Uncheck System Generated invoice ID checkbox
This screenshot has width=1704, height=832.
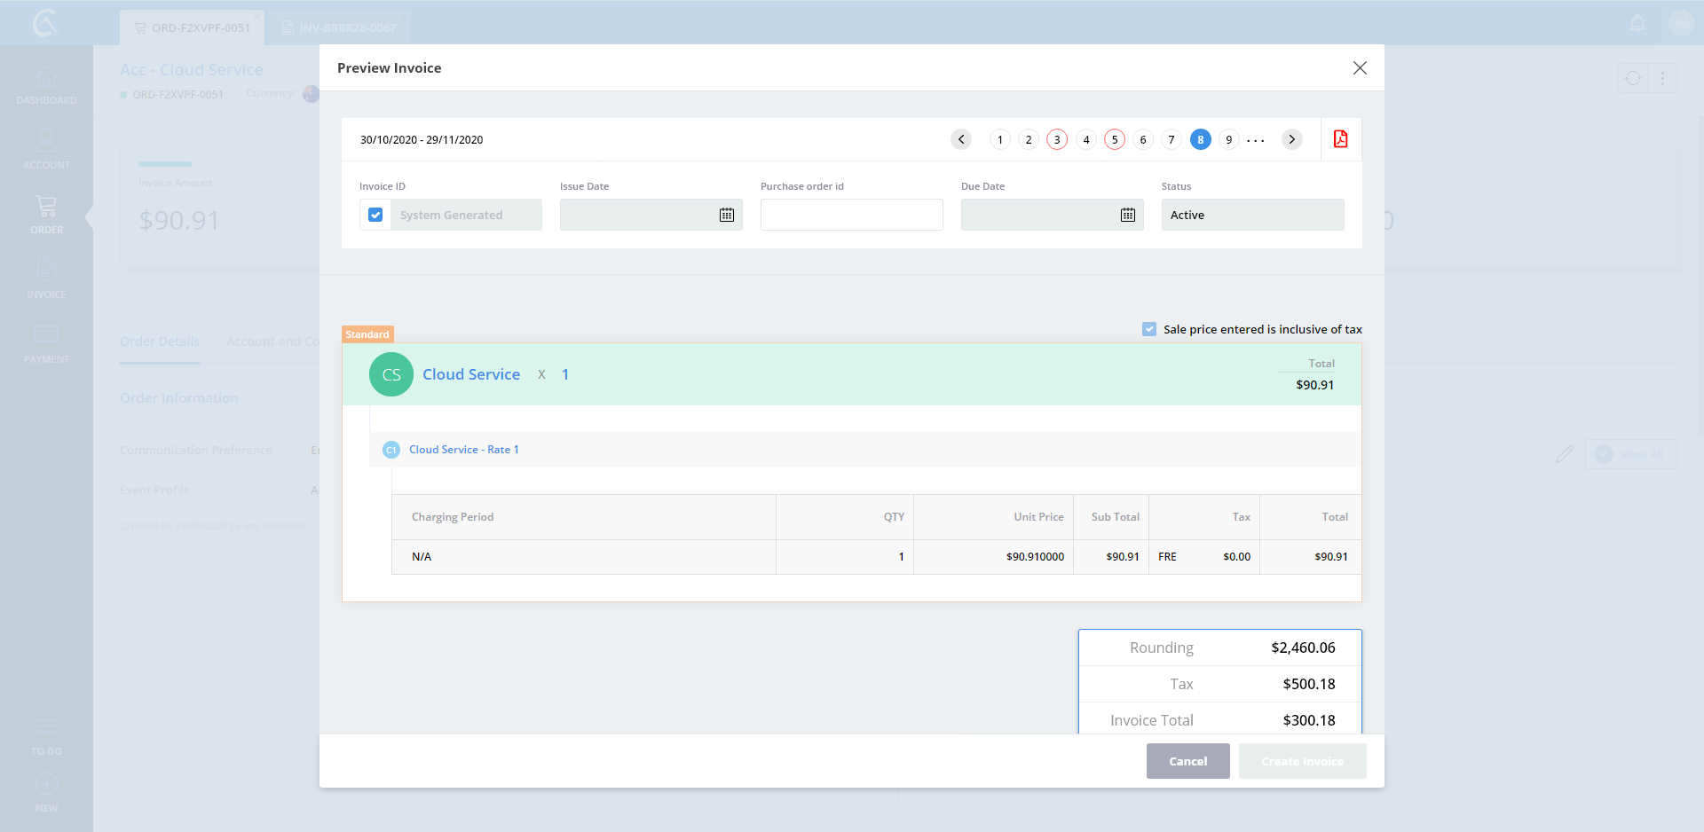coord(375,215)
